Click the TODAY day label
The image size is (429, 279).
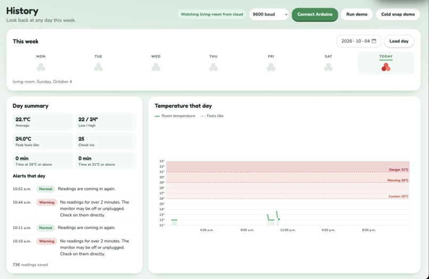coord(386,56)
